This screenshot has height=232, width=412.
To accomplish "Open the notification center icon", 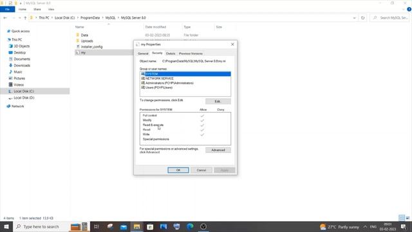I will pos(404,226).
